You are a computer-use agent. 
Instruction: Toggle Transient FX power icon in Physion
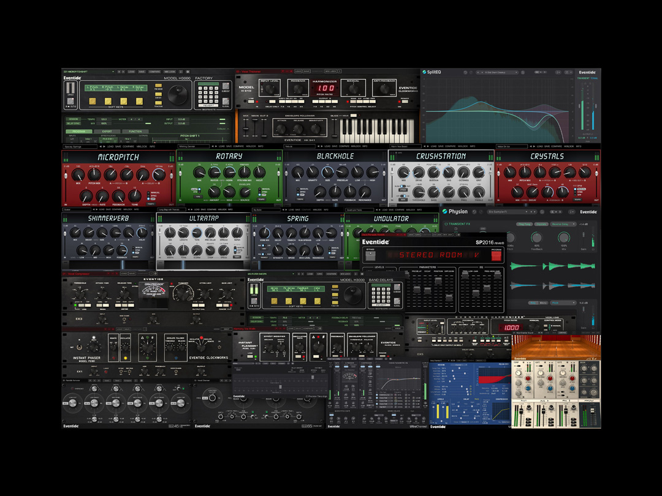click(x=446, y=224)
